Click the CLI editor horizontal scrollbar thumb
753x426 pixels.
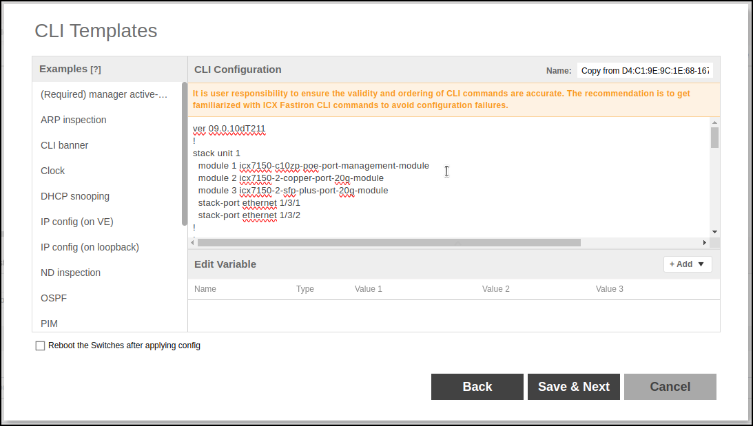[389, 243]
